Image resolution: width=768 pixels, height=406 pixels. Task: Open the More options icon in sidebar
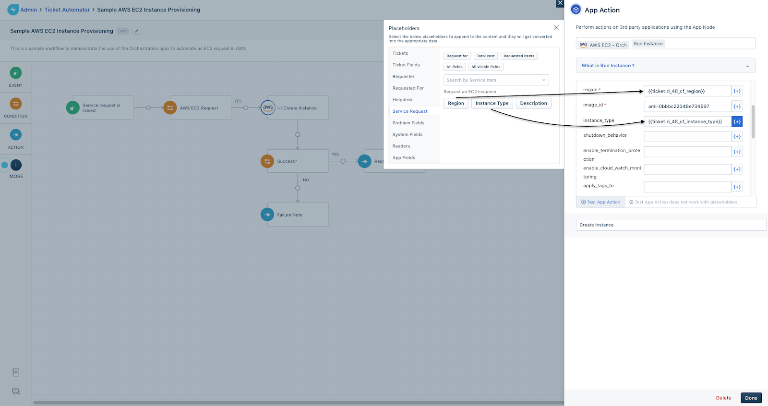coord(16,165)
